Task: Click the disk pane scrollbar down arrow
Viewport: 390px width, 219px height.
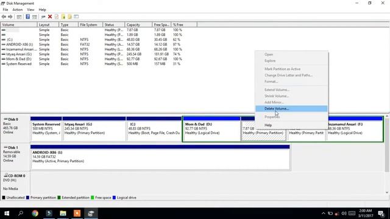Action: pos(387,192)
